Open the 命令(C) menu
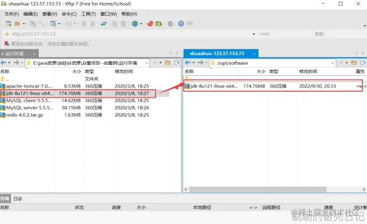The image size is (367, 224). [x=69, y=14]
